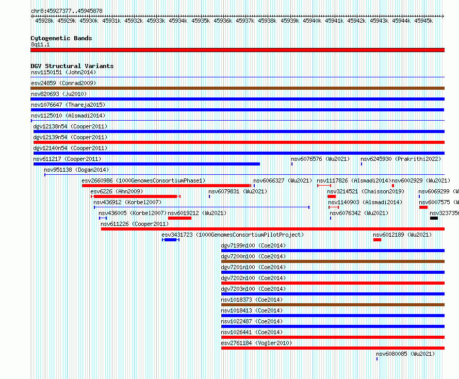Select the red dgv7202n100 variant bar
This screenshot has height=379, width=459.
(333, 283)
